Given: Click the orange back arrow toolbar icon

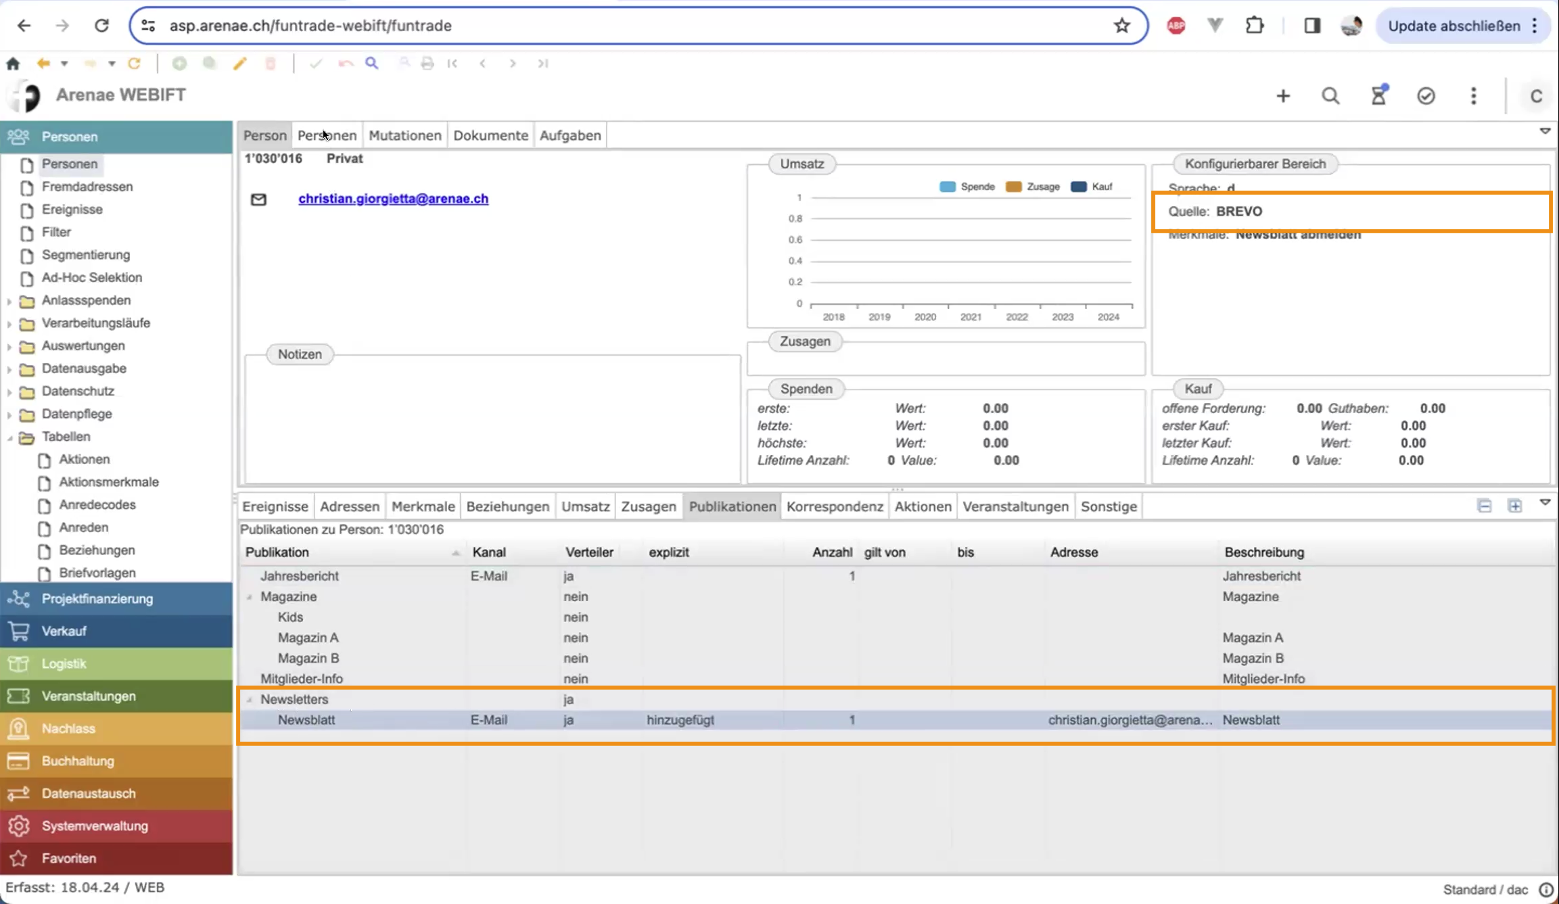Looking at the screenshot, I should point(43,64).
